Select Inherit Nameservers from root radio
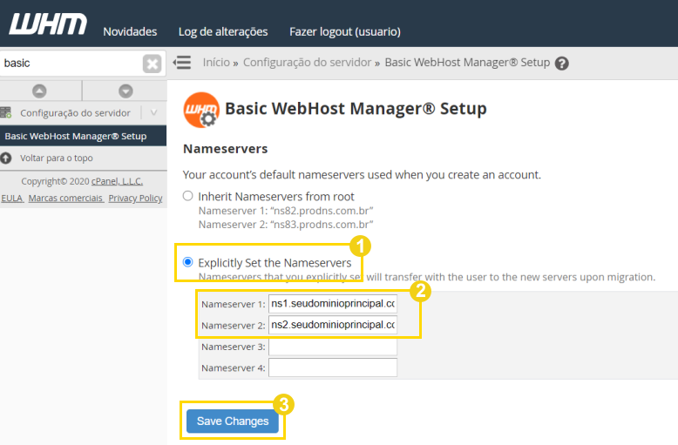 [187, 196]
